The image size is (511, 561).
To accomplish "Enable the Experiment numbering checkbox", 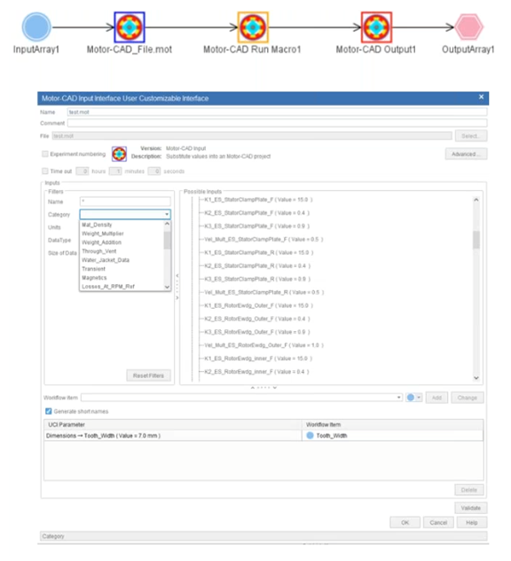I will click(45, 154).
